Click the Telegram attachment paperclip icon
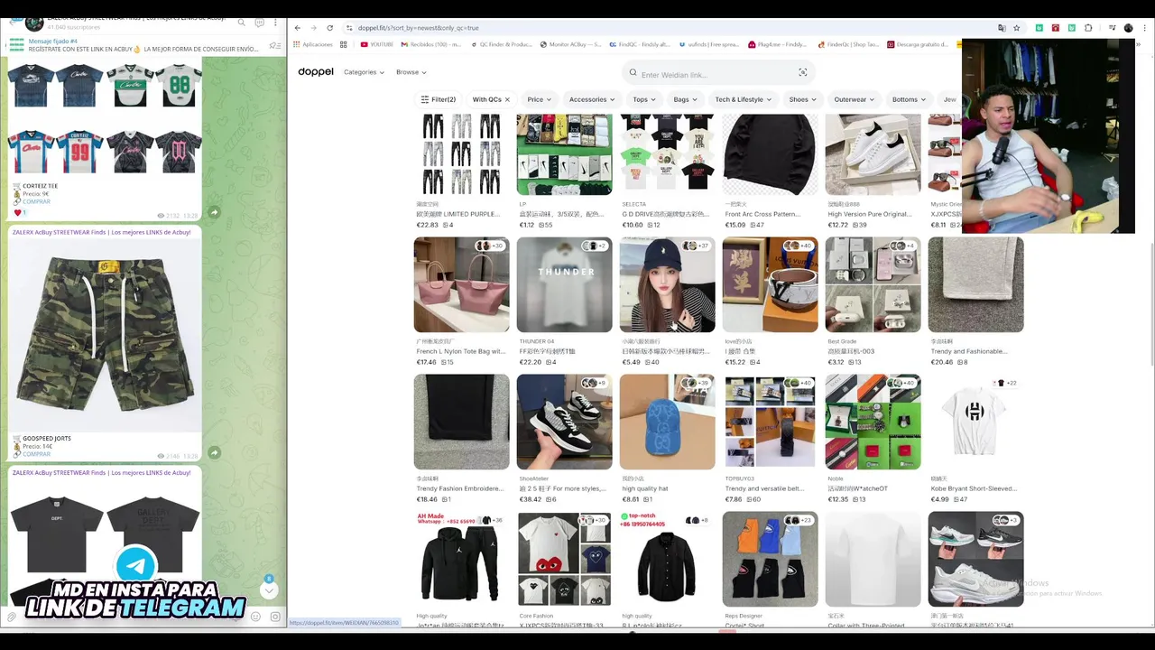This screenshot has width=1155, height=650. coord(12,617)
